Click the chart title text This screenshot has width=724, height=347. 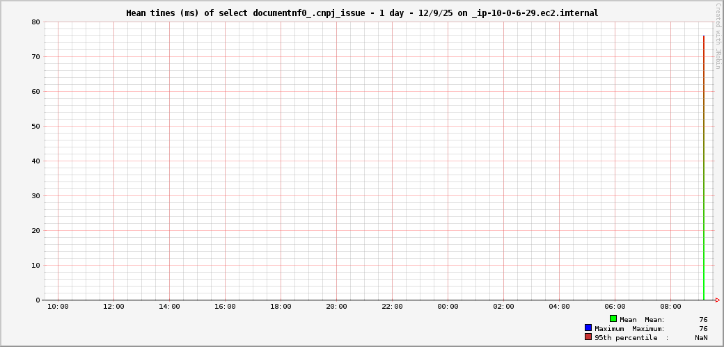[362, 13]
